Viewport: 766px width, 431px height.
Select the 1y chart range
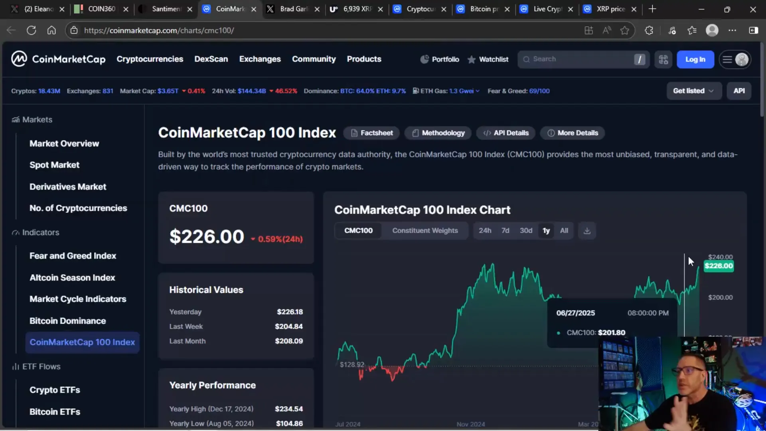pyautogui.click(x=546, y=231)
